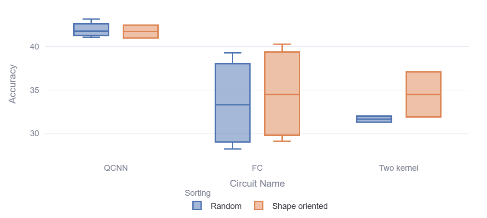Image resolution: width=487 pixels, height=218 pixels.
Task: Click the Circuit Name axis title
Action: [x=257, y=183]
